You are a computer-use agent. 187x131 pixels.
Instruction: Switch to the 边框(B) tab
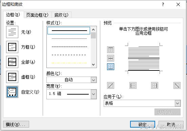coord(13,15)
